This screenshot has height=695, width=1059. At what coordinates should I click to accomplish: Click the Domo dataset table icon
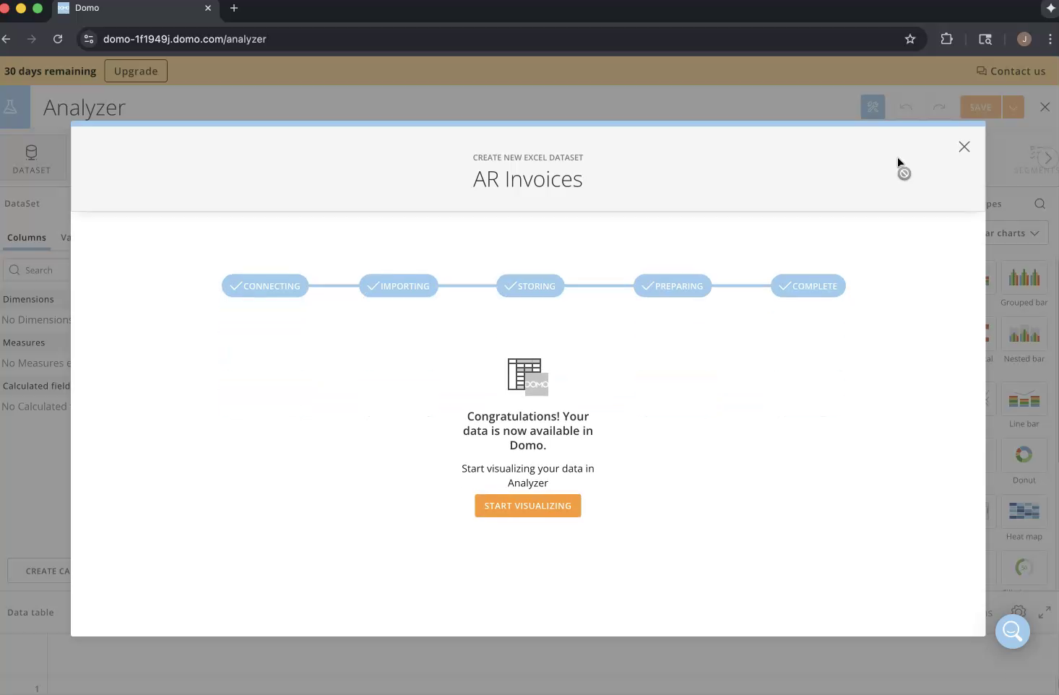[527, 377]
